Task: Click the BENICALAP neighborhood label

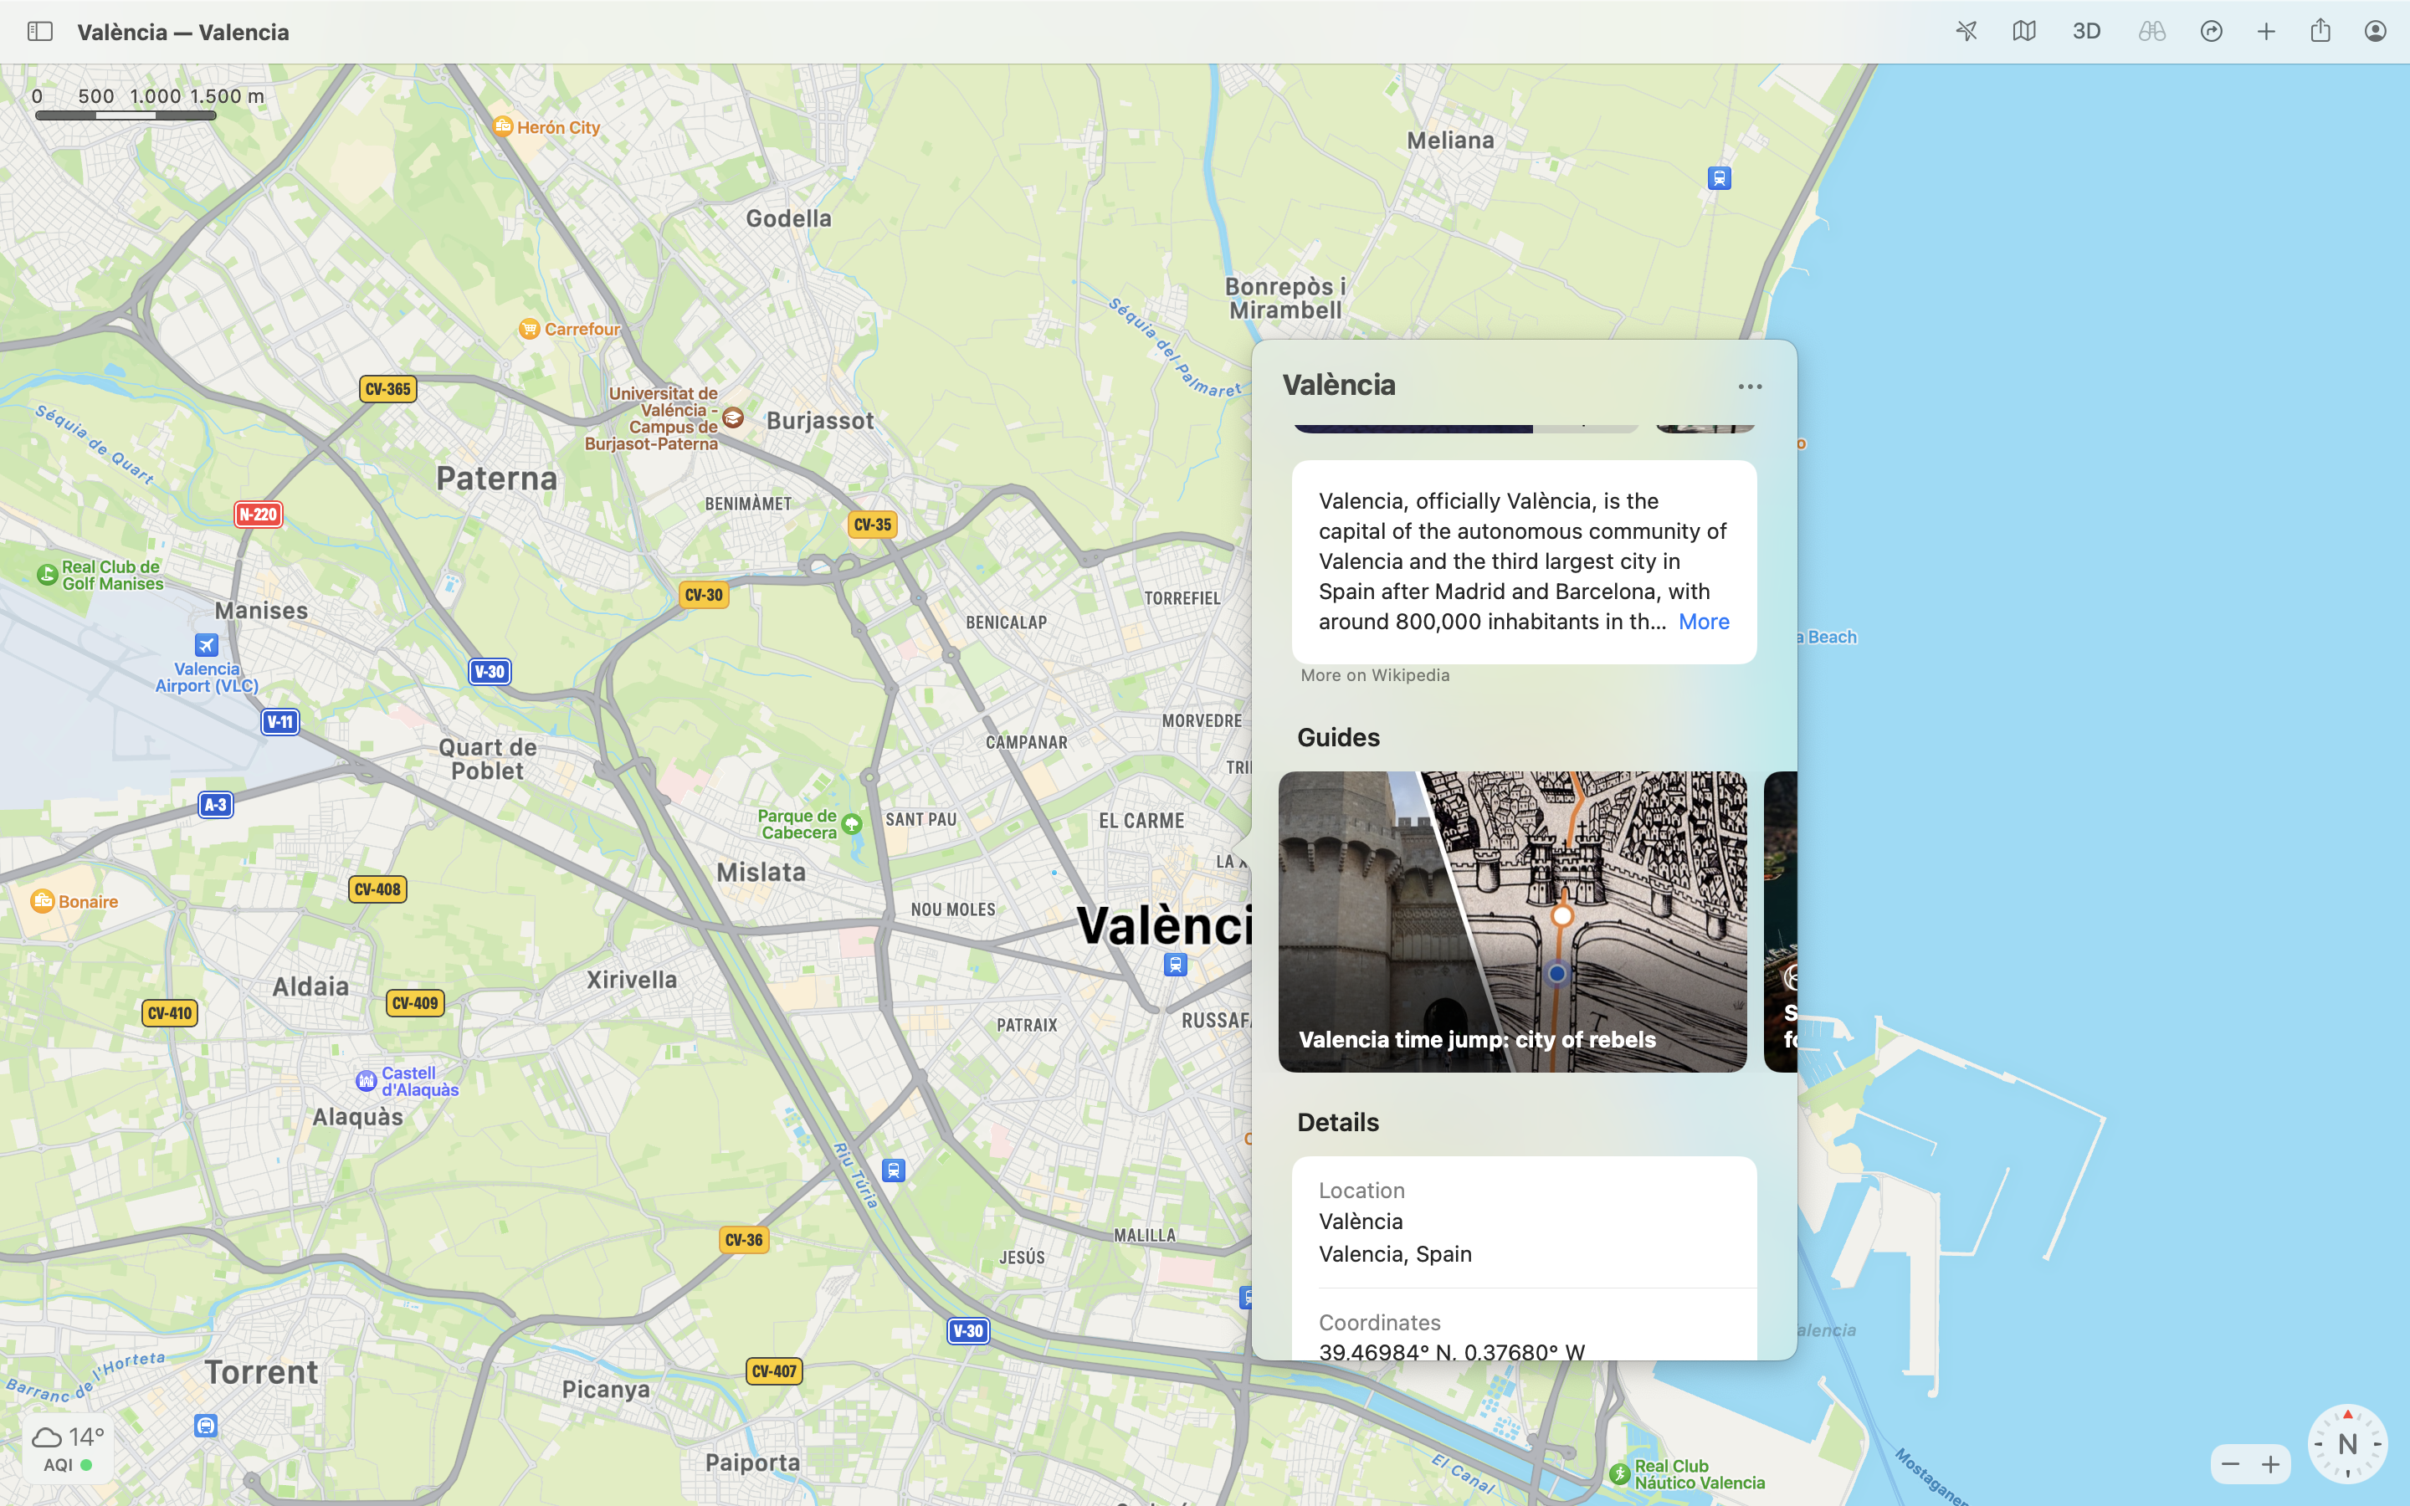Action: coord(1006,622)
